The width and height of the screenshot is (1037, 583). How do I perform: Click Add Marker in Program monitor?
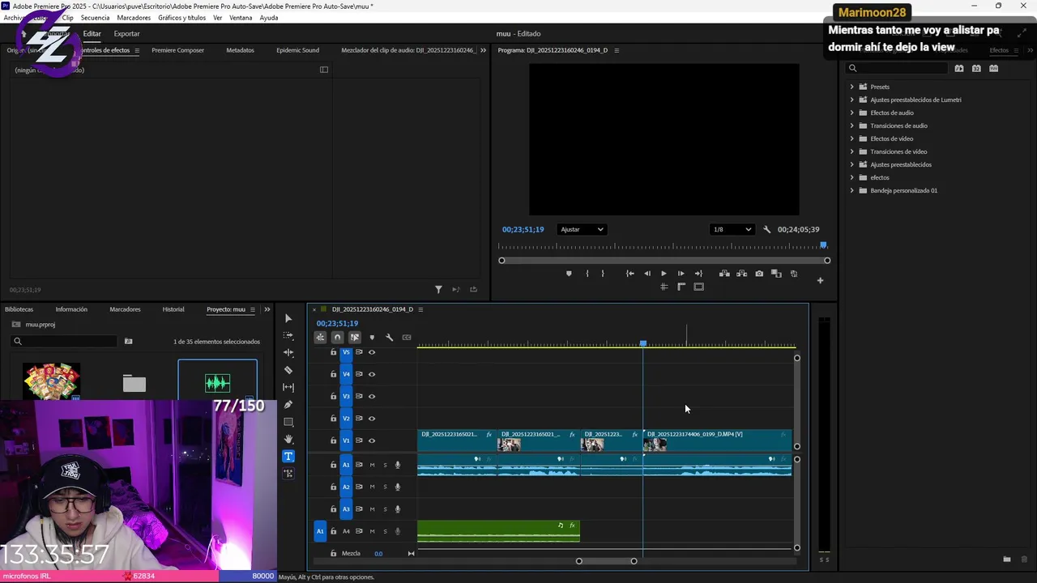tap(569, 274)
